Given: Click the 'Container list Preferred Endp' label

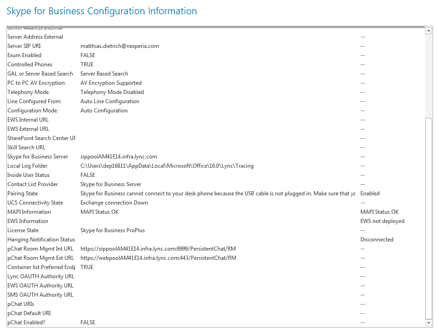Looking at the screenshot, I should tap(41, 267).
